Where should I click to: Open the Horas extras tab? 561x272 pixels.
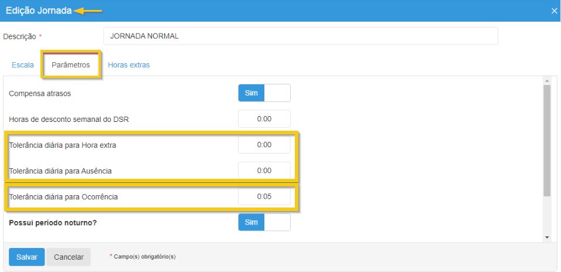(128, 65)
